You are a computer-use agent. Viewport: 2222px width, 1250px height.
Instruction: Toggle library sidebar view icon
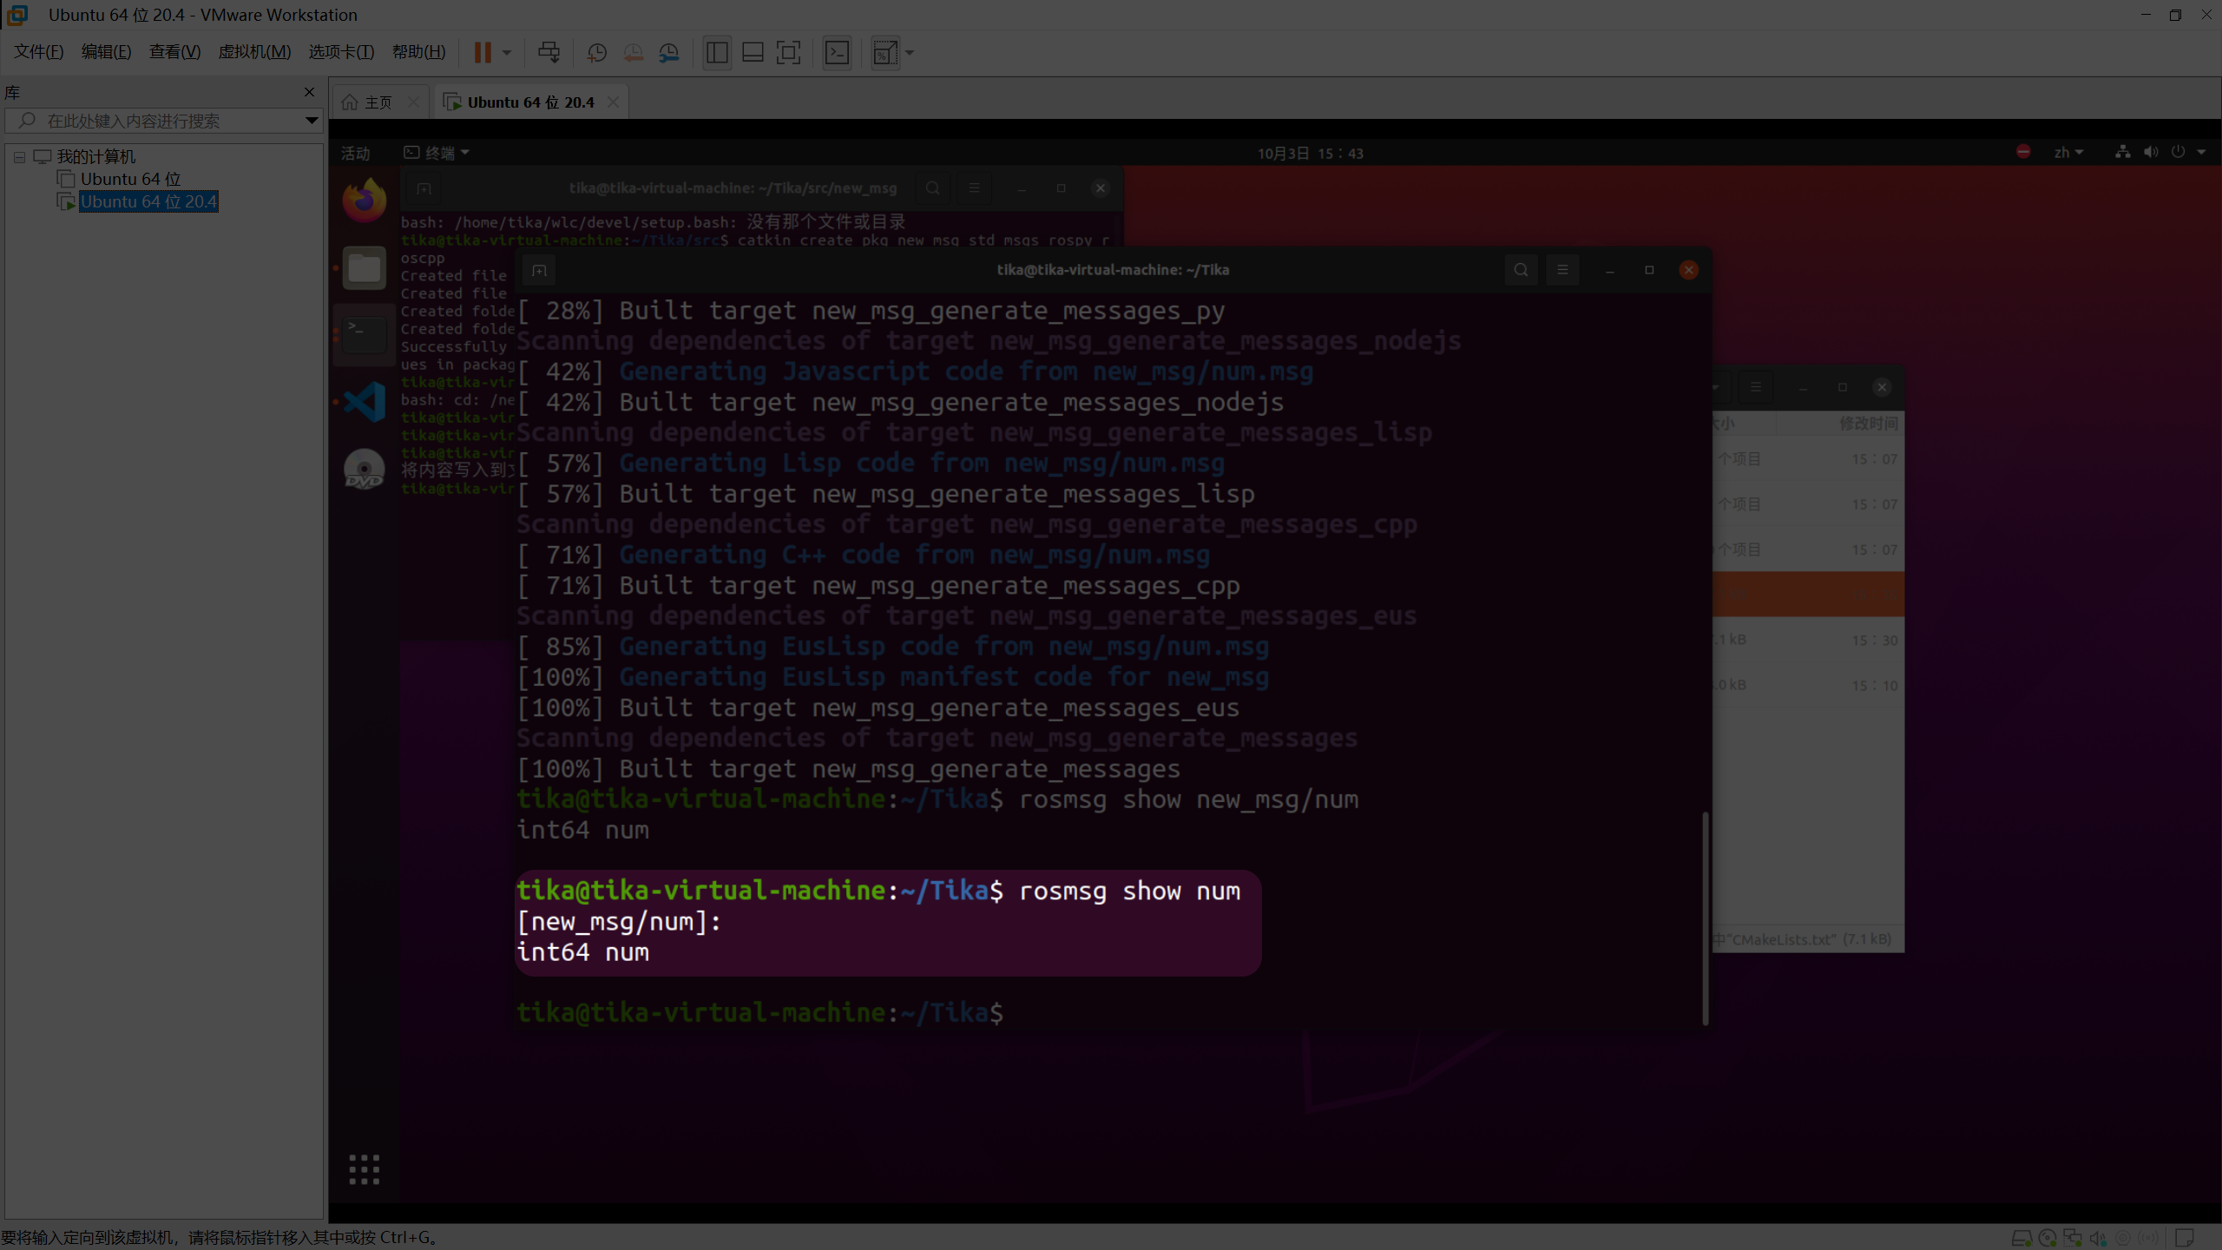tap(717, 53)
